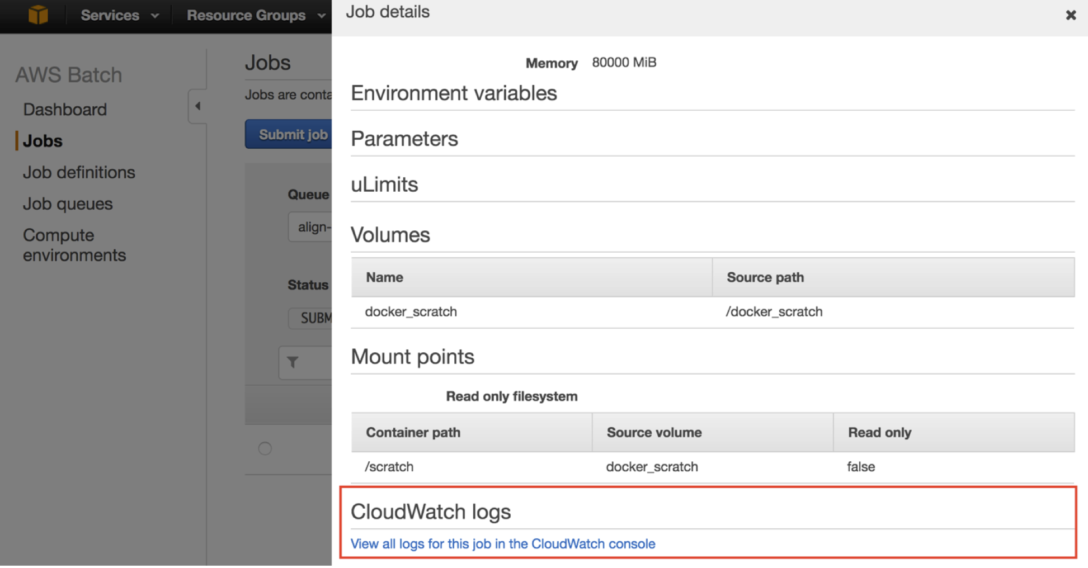1088x568 pixels.
Task: Go to Dashboard in the sidebar
Action: point(65,110)
